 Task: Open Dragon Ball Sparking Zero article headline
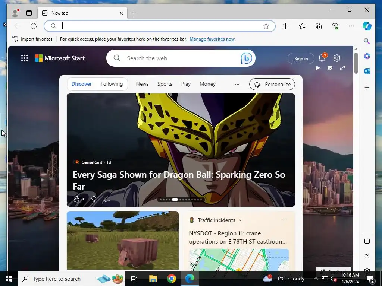click(179, 181)
